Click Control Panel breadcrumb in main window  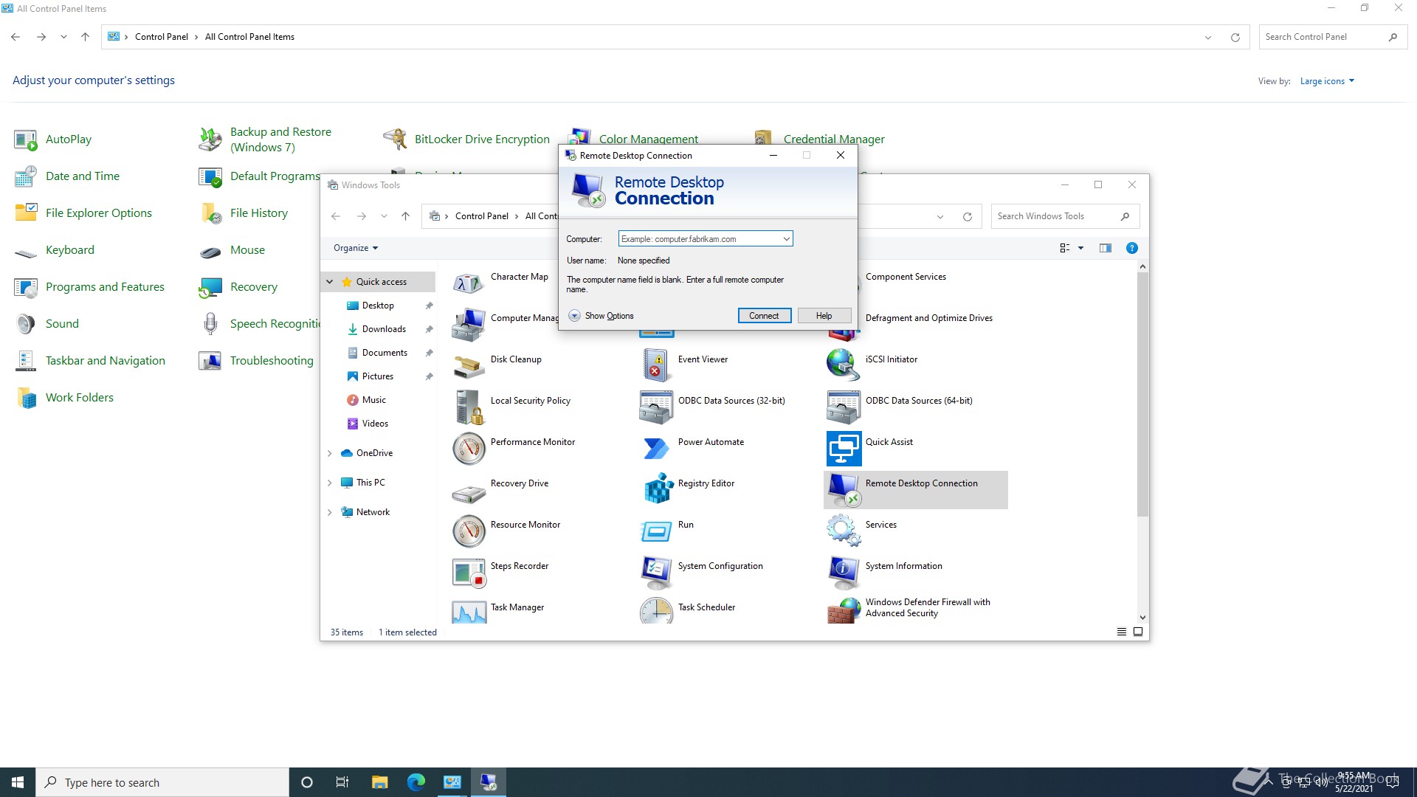(161, 37)
